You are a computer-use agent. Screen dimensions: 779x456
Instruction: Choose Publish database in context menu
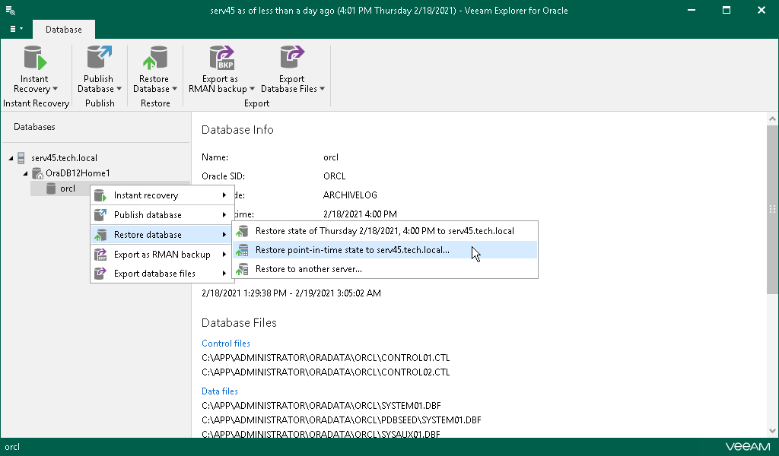click(x=162, y=215)
